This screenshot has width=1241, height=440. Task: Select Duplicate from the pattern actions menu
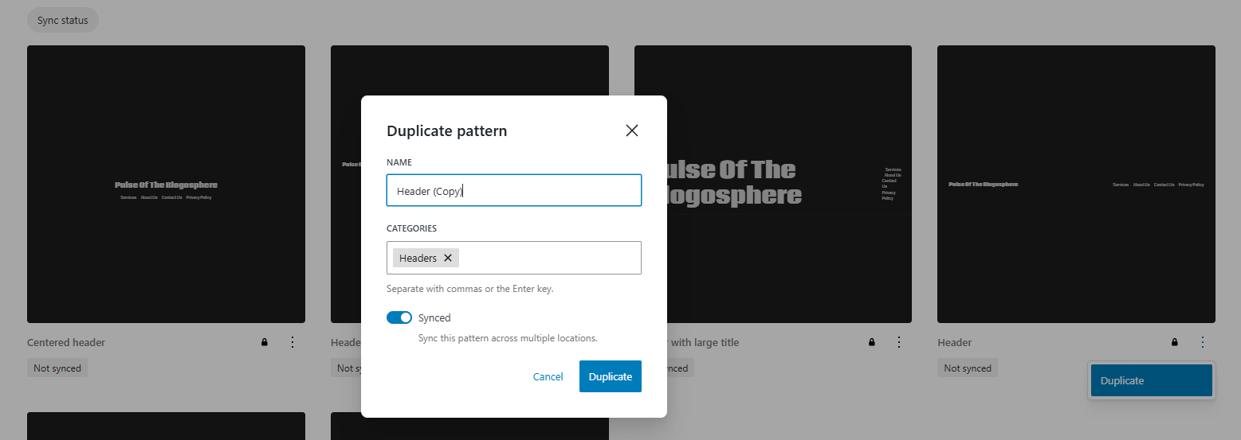[x=1151, y=380]
